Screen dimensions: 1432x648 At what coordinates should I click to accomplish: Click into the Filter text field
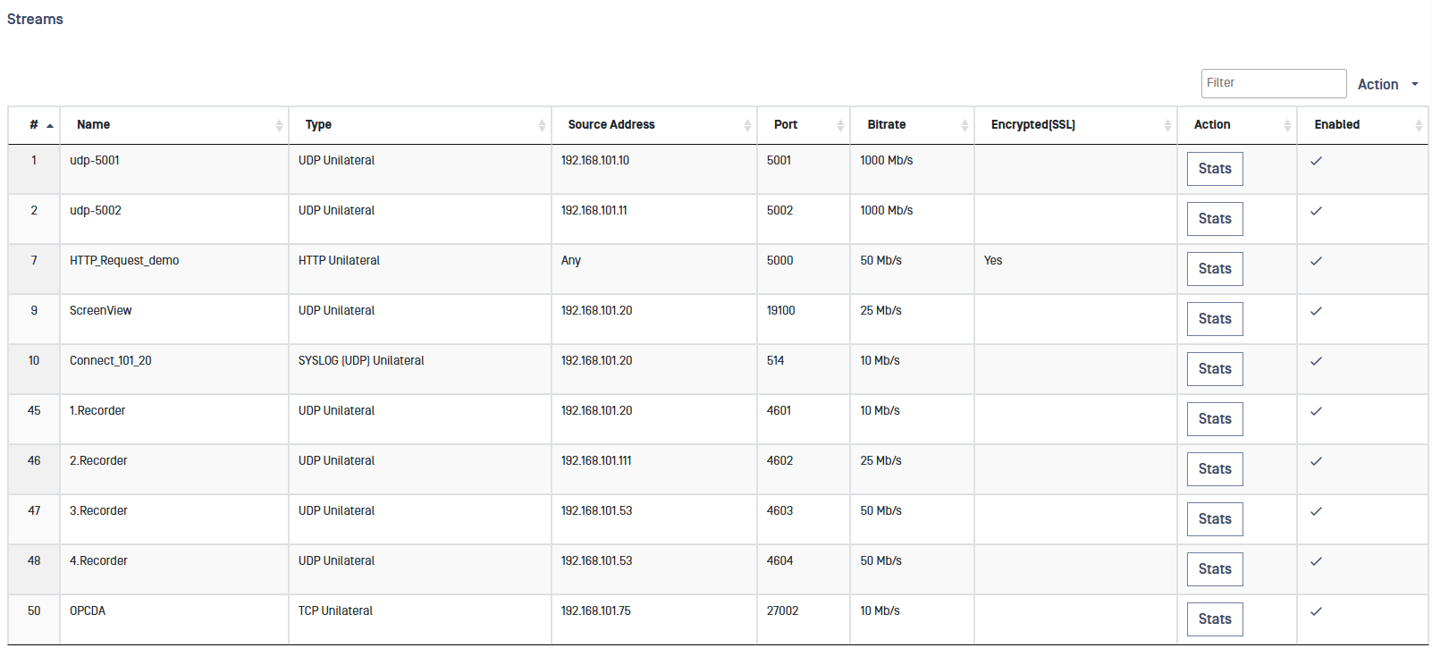pyautogui.click(x=1273, y=83)
